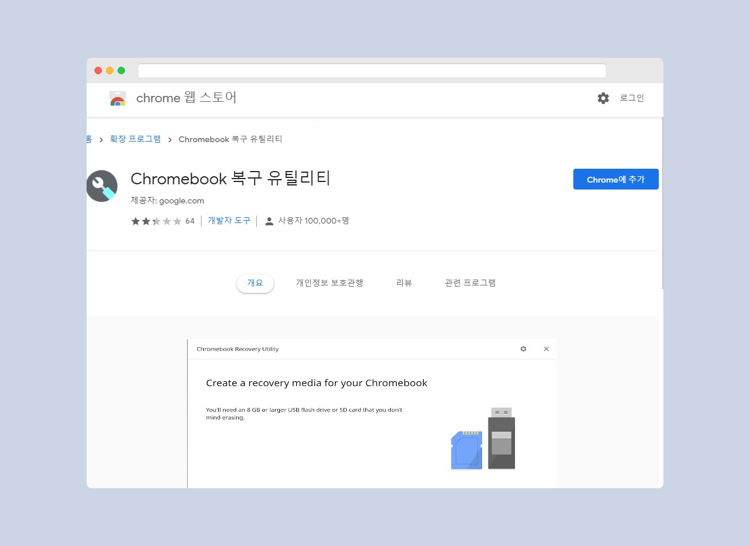Viewport: 750px width, 546px height.
Task: Click the 'Chromebook 복구 유틸리티' breadcrumb text
Action: tap(230, 139)
